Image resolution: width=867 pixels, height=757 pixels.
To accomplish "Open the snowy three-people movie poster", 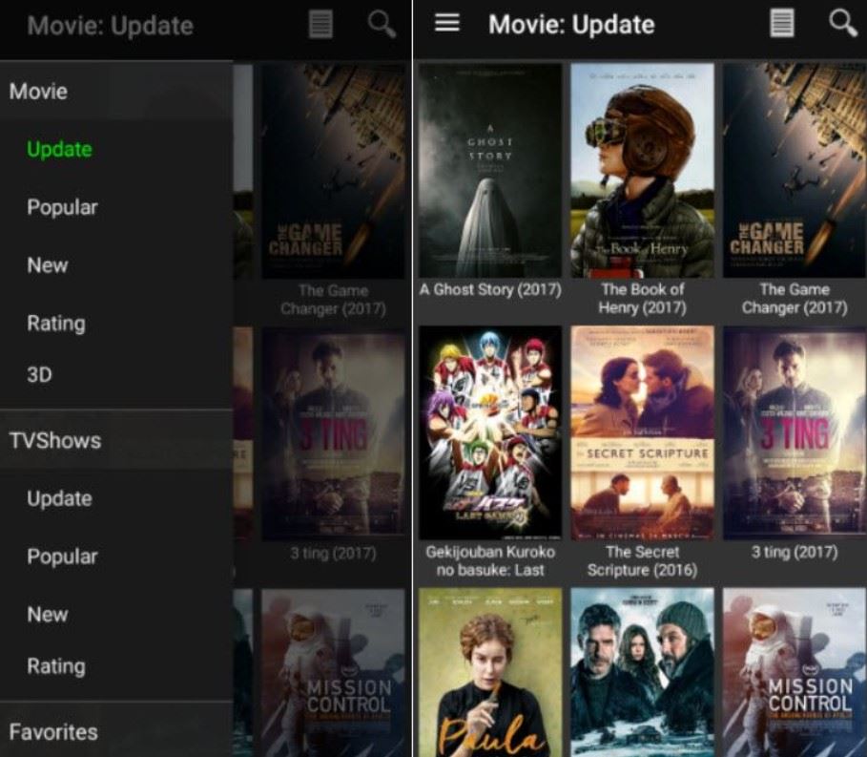I will pyautogui.click(x=643, y=672).
